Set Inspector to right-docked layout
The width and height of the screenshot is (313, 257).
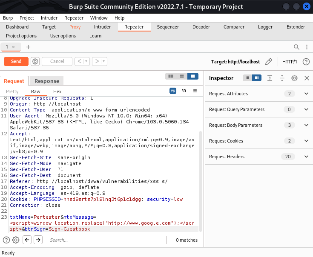pyautogui.click(x=257, y=78)
